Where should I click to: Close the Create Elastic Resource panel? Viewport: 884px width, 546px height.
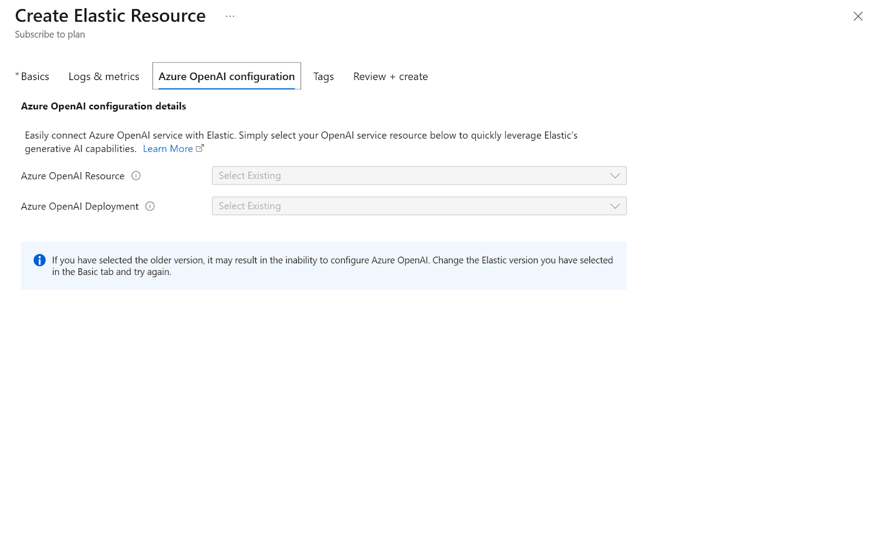pyautogui.click(x=857, y=17)
